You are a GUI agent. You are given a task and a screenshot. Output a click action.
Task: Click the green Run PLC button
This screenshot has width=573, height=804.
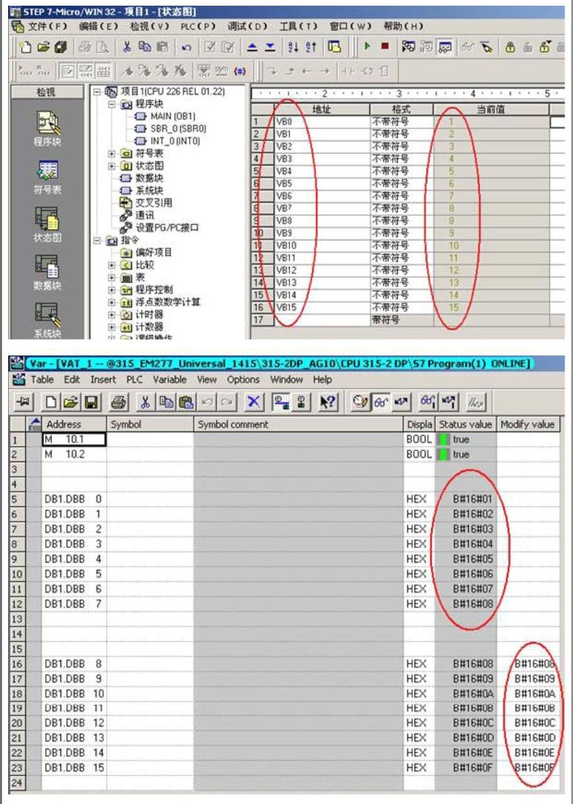click(367, 47)
